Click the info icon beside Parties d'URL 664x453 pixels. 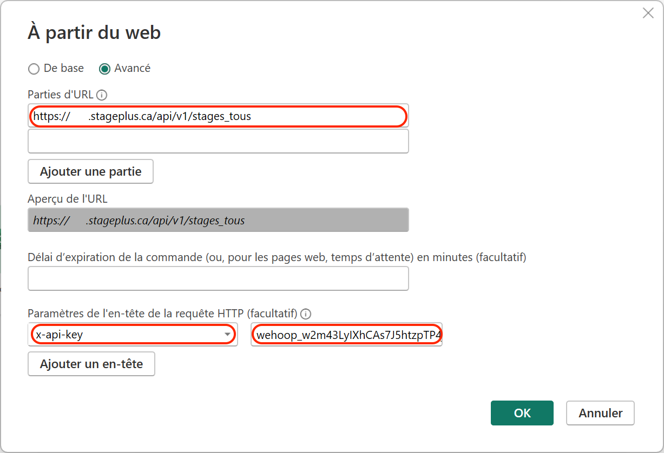pyautogui.click(x=102, y=95)
